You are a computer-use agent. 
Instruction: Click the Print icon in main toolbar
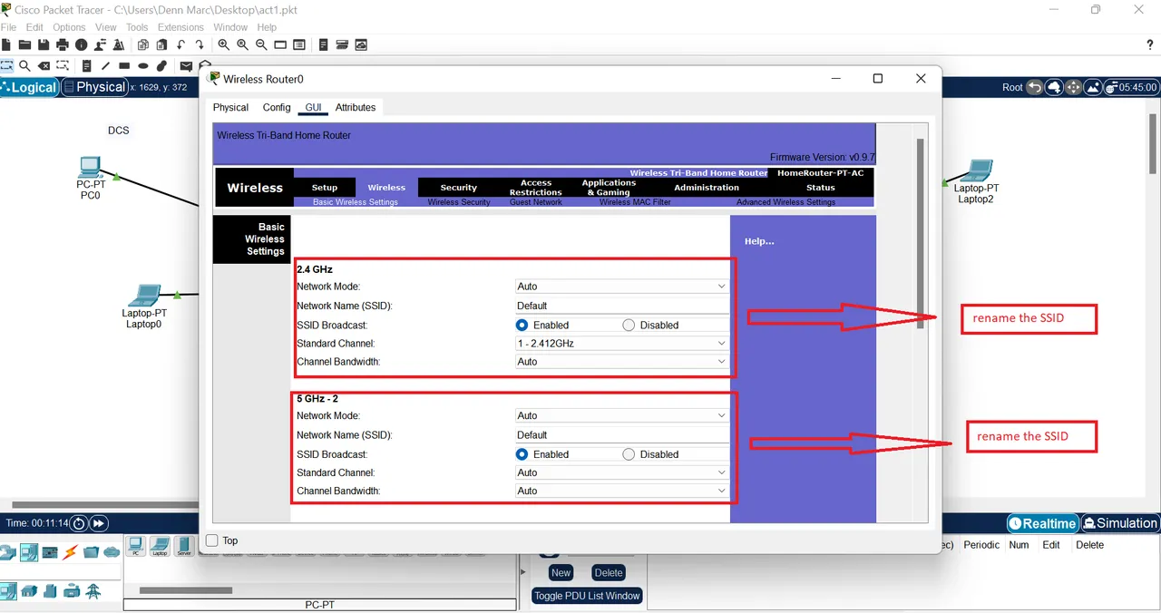click(x=63, y=44)
